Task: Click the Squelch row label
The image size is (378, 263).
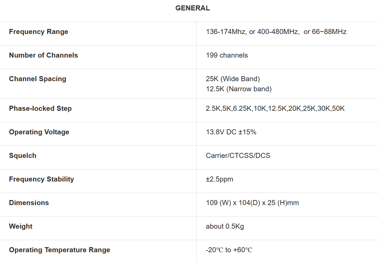Action: [x=23, y=156]
